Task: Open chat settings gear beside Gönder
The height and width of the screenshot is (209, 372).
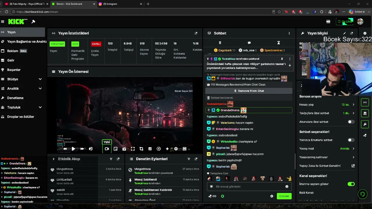Action: tap(272, 196)
